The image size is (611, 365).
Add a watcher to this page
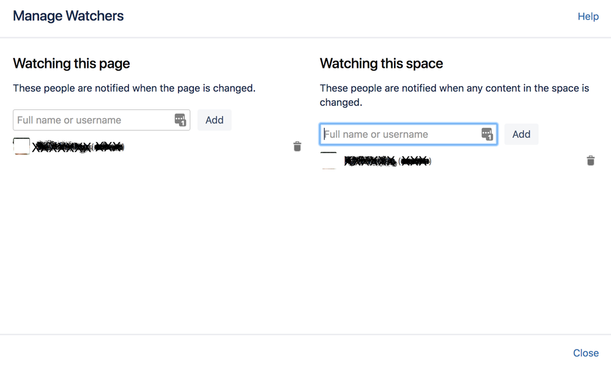tap(214, 120)
